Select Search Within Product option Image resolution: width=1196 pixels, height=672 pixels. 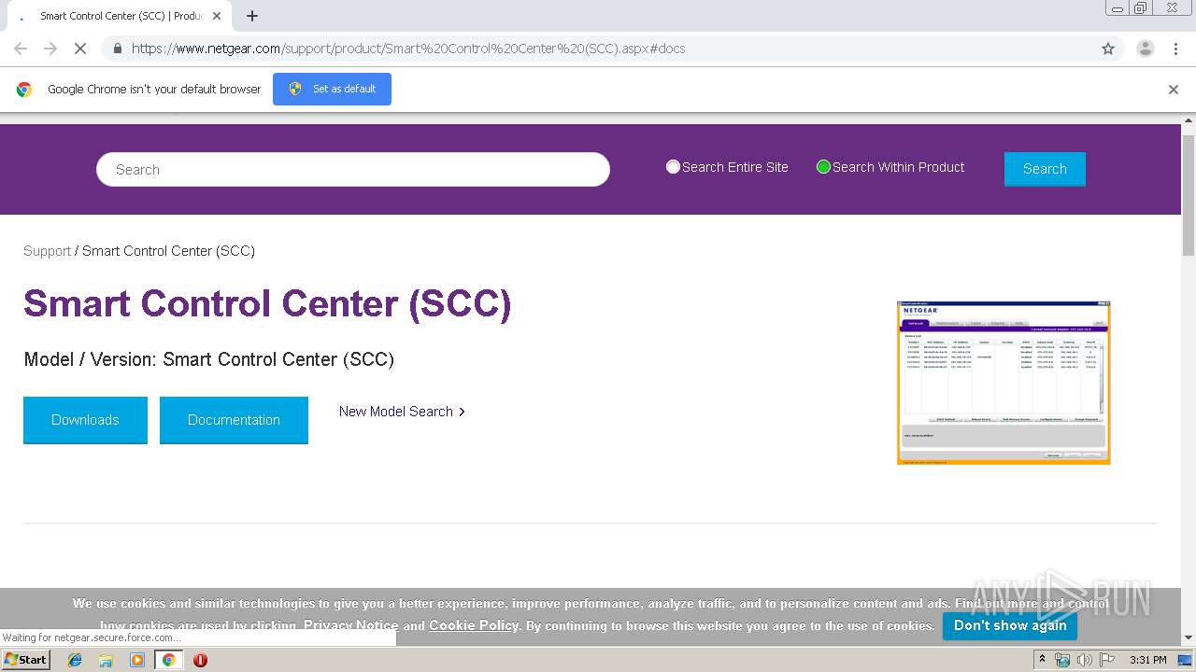pos(823,167)
